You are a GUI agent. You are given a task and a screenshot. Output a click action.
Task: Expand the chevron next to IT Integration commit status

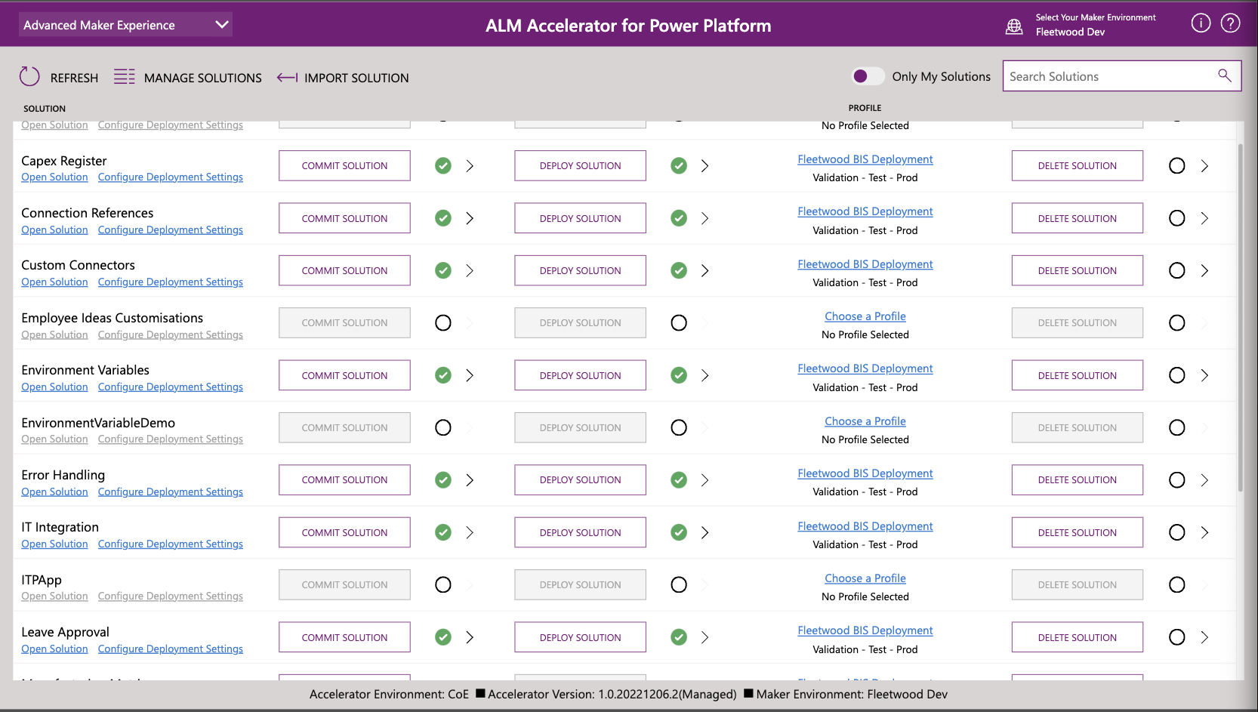(x=470, y=532)
